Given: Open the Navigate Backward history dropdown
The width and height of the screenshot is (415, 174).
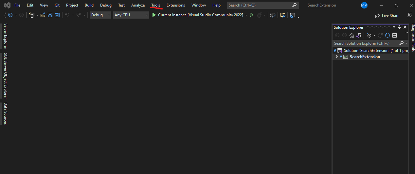Looking at the screenshot, I should 16,15.
